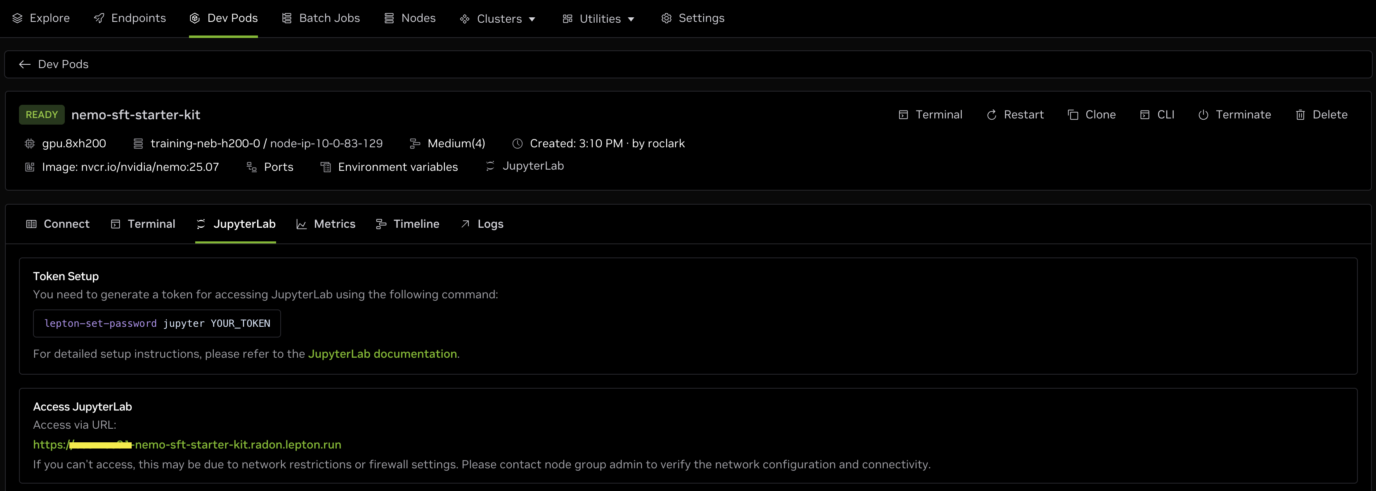Open the external Logs link tab
This screenshot has height=491, width=1376.
(482, 224)
